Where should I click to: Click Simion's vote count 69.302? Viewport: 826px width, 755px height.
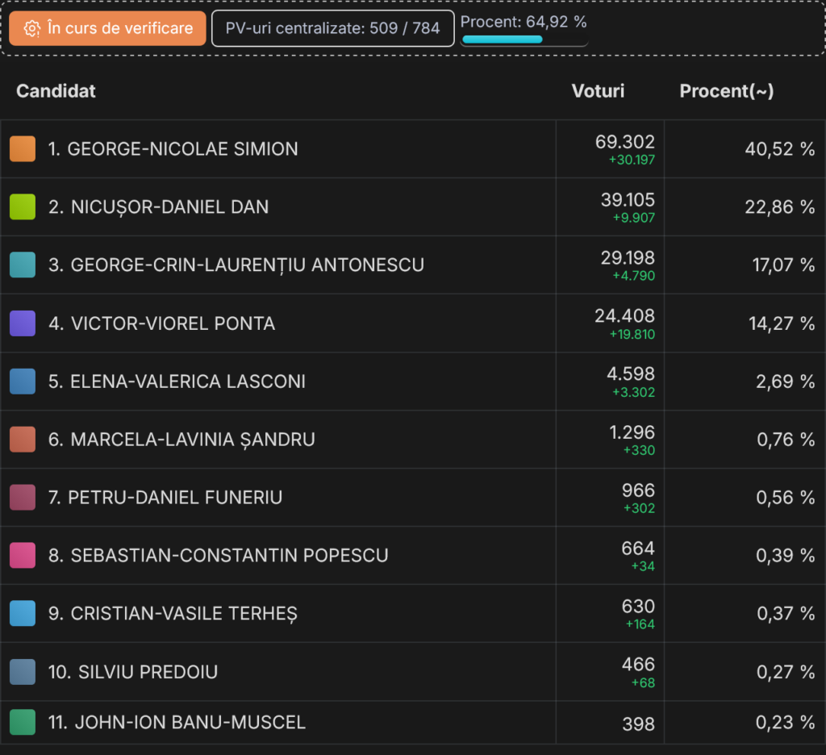pos(625,142)
